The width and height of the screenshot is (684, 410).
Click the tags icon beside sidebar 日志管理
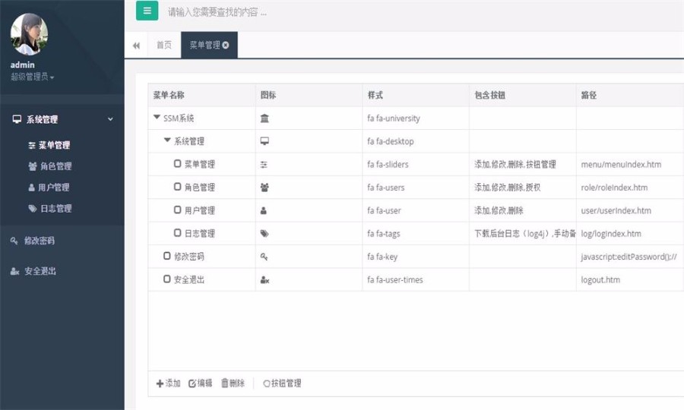(x=32, y=208)
